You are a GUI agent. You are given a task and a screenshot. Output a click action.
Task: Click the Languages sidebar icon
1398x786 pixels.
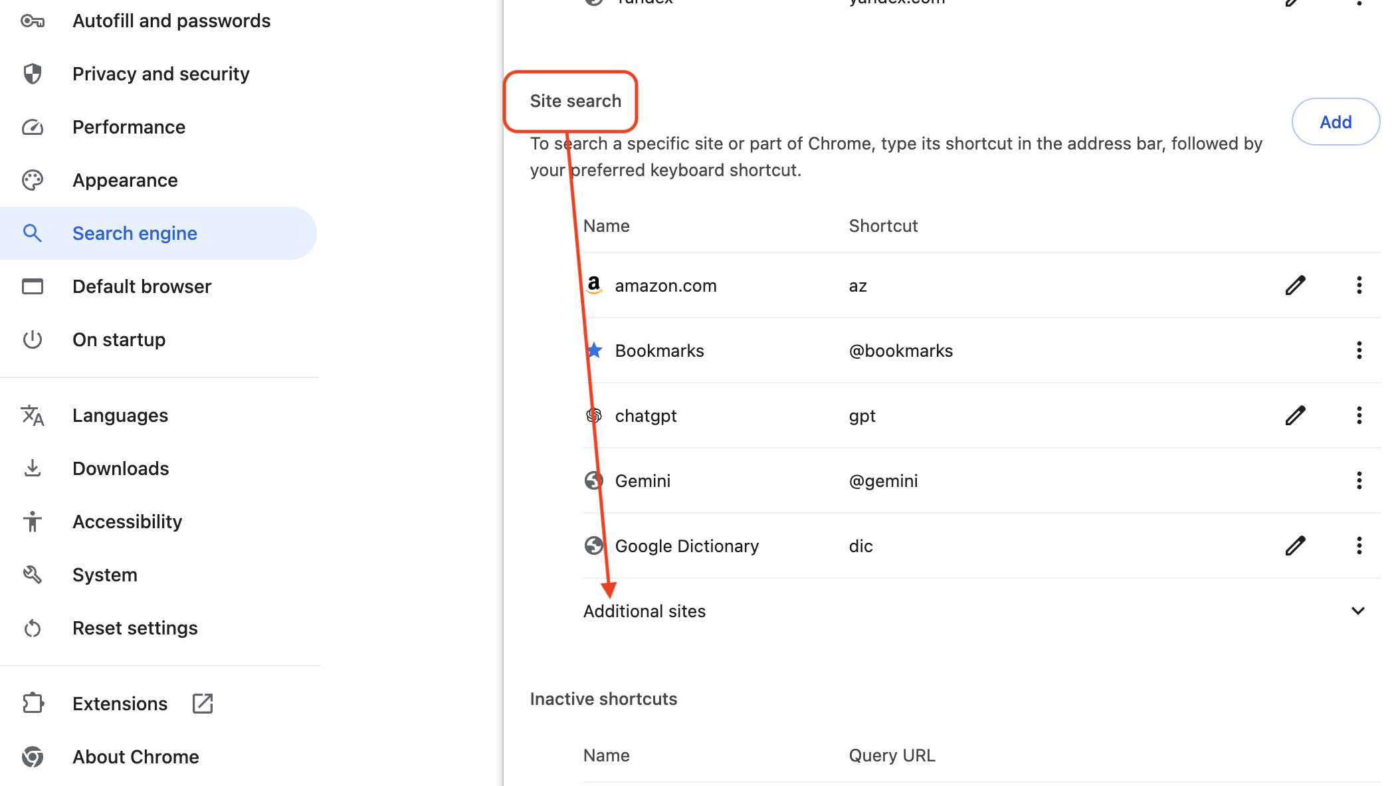[33, 416]
